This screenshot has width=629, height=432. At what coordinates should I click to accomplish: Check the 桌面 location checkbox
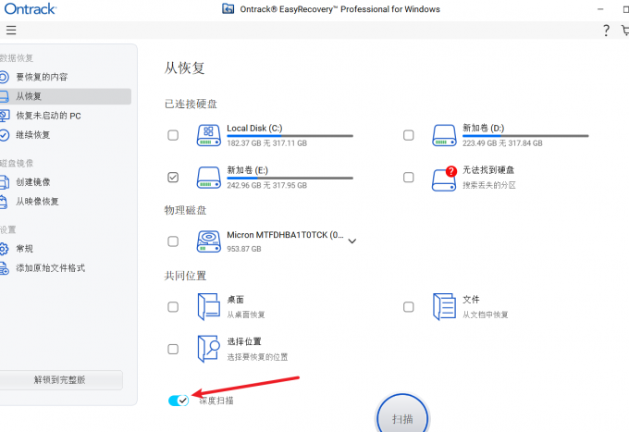tap(173, 307)
